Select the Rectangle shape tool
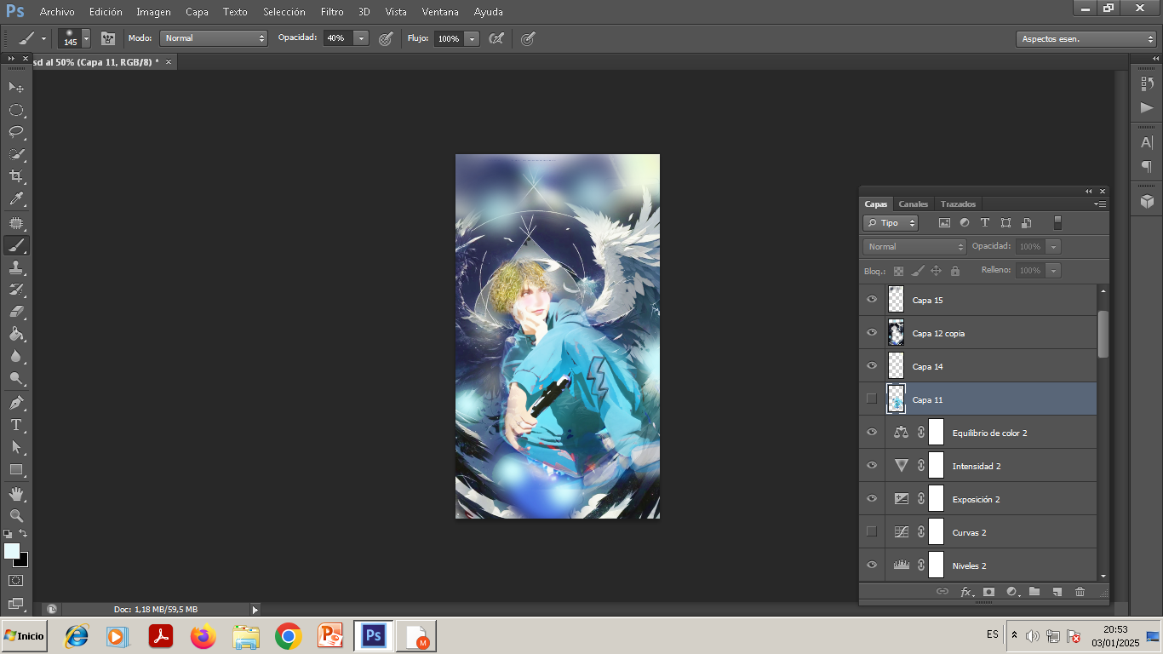 16,469
